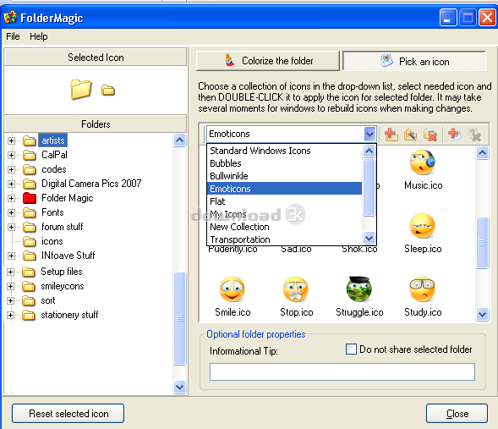Expand the CalPal folder tree node
The width and height of the screenshot is (498, 429).
pyautogui.click(x=12, y=155)
